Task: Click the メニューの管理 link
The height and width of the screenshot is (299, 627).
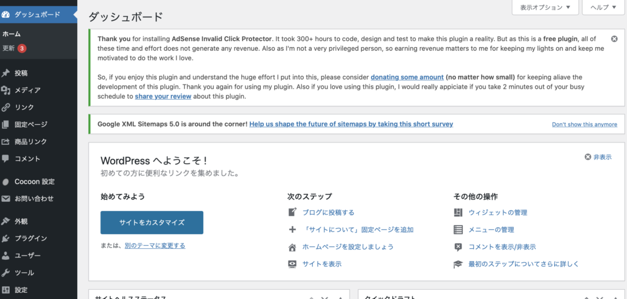Action: point(492,229)
